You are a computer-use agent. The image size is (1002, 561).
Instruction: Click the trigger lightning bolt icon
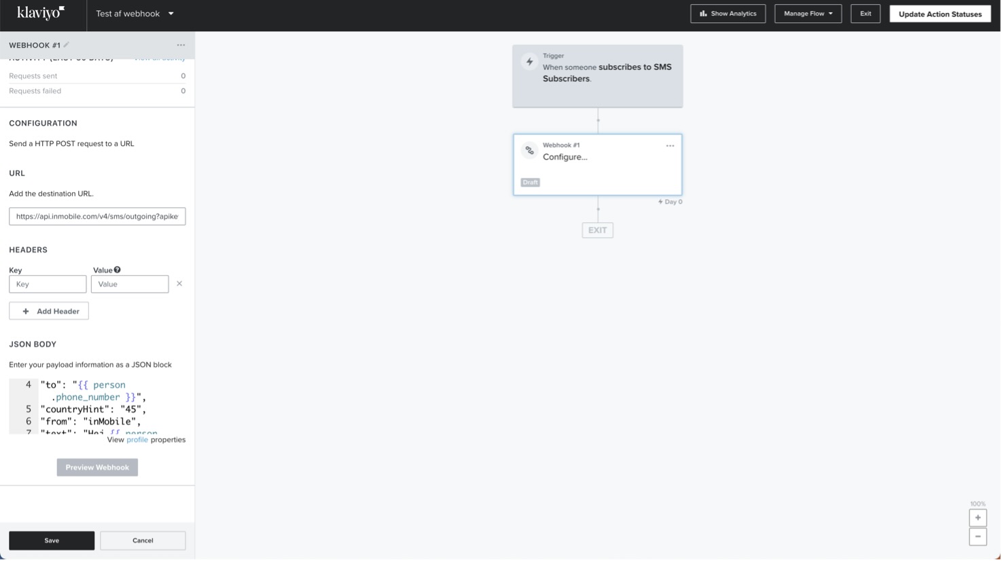(530, 62)
